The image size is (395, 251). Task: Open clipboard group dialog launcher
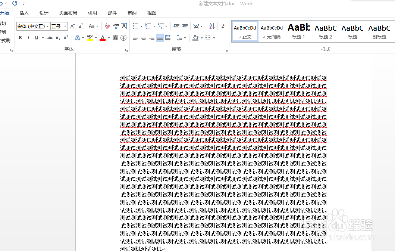coord(12,50)
